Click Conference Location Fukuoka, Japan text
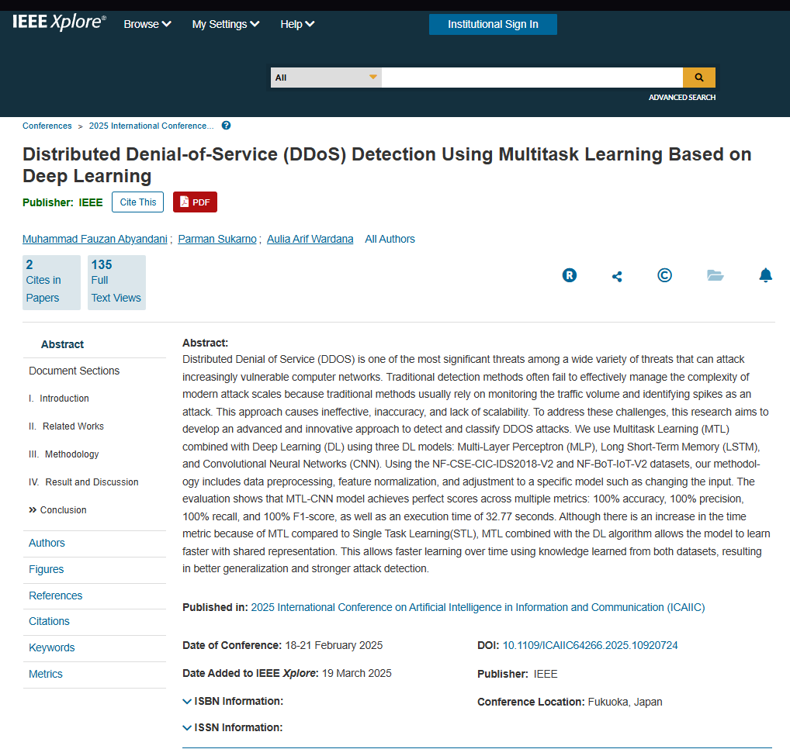This screenshot has width=790, height=756. point(570,702)
